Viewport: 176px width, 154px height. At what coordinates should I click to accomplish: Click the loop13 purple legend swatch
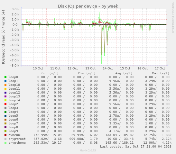point(5,96)
